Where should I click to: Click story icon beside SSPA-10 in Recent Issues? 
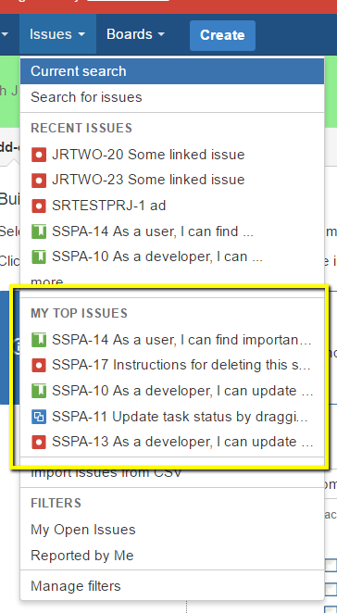(39, 257)
